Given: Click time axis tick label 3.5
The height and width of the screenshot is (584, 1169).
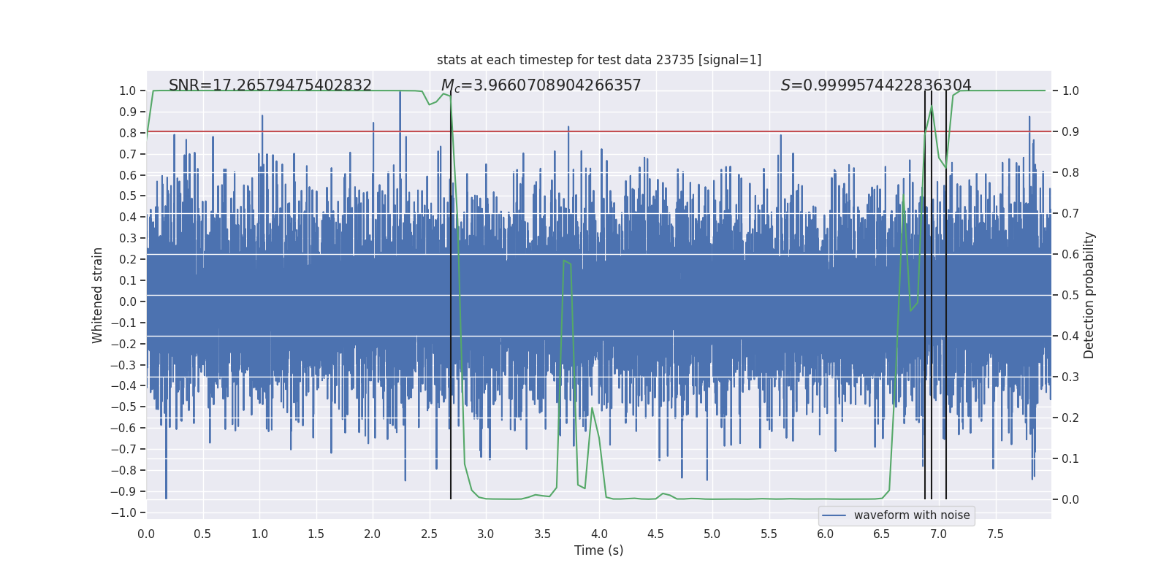Looking at the screenshot, I should coord(543,534).
